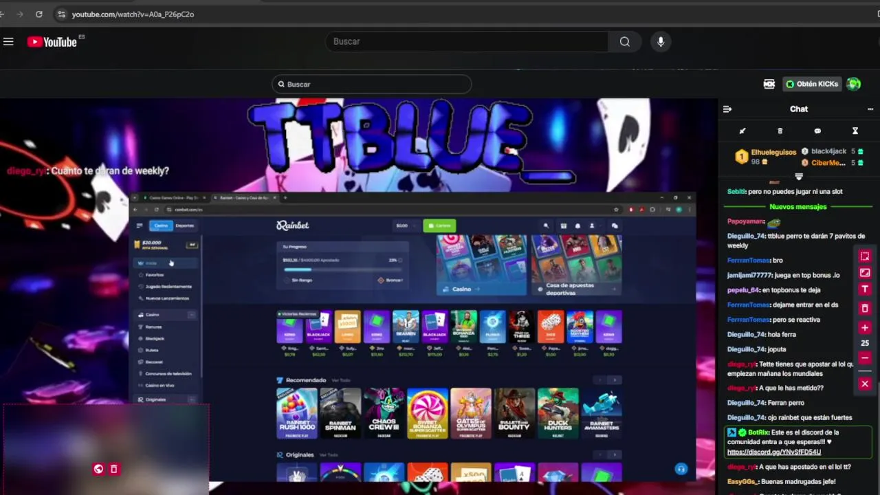Open Rainbet chat bubbles icon
The image size is (880, 495).
pyautogui.click(x=615, y=225)
